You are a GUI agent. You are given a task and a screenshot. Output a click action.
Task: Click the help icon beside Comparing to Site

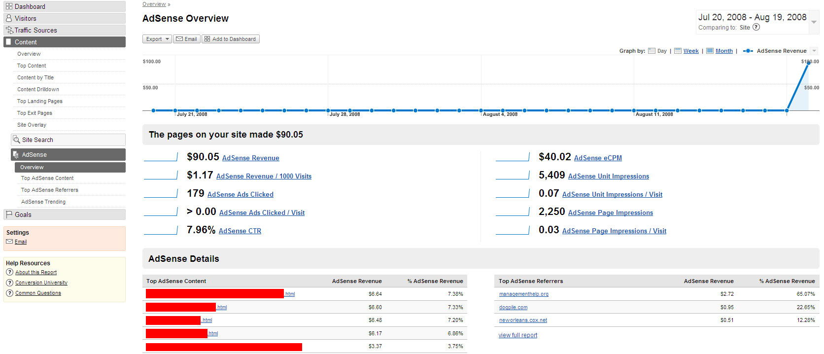point(756,27)
